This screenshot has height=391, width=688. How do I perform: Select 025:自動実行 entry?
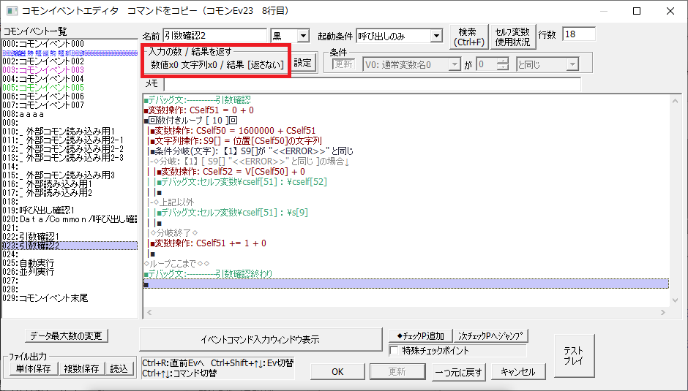tap(70, 263)
